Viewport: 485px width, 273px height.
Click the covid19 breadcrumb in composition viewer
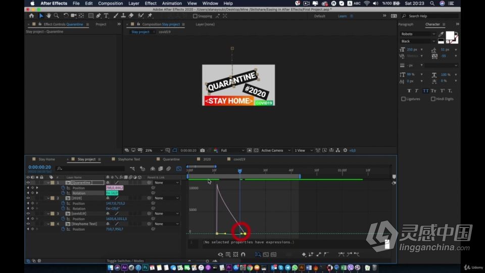165,32
